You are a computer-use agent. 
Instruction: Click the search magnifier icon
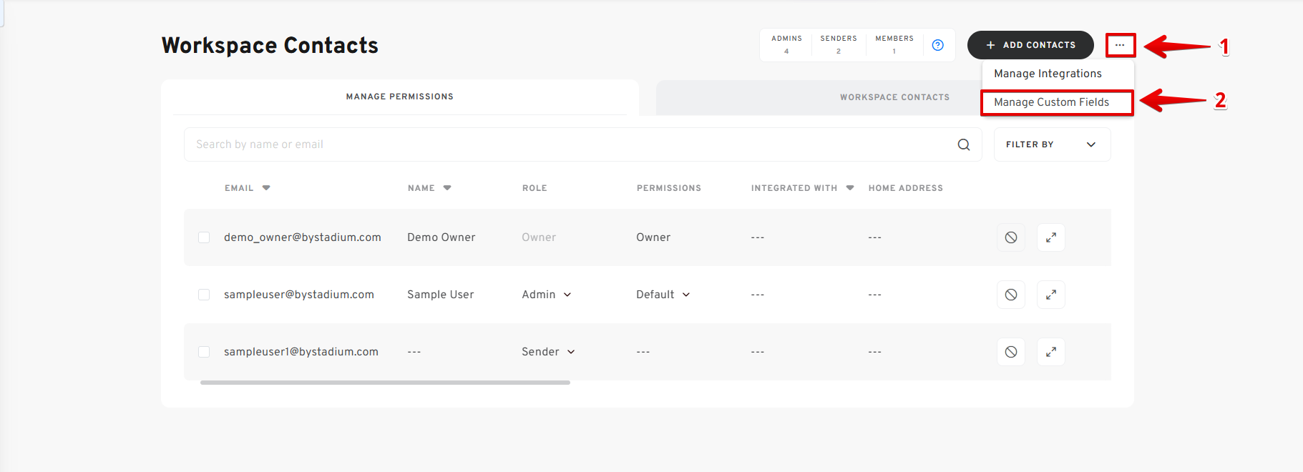pos(964,144)
